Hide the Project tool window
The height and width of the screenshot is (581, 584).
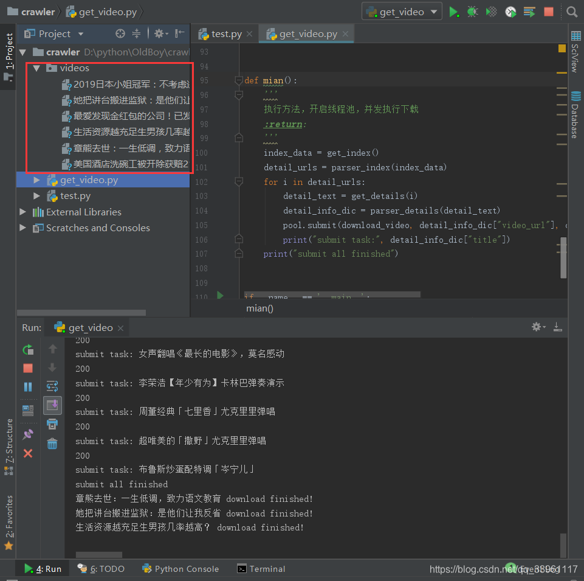point(180,33)
